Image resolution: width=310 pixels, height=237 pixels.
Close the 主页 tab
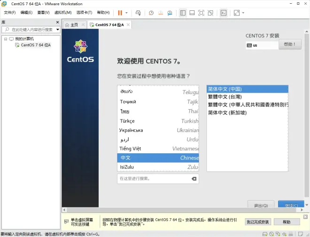click(x=83, y=25)
